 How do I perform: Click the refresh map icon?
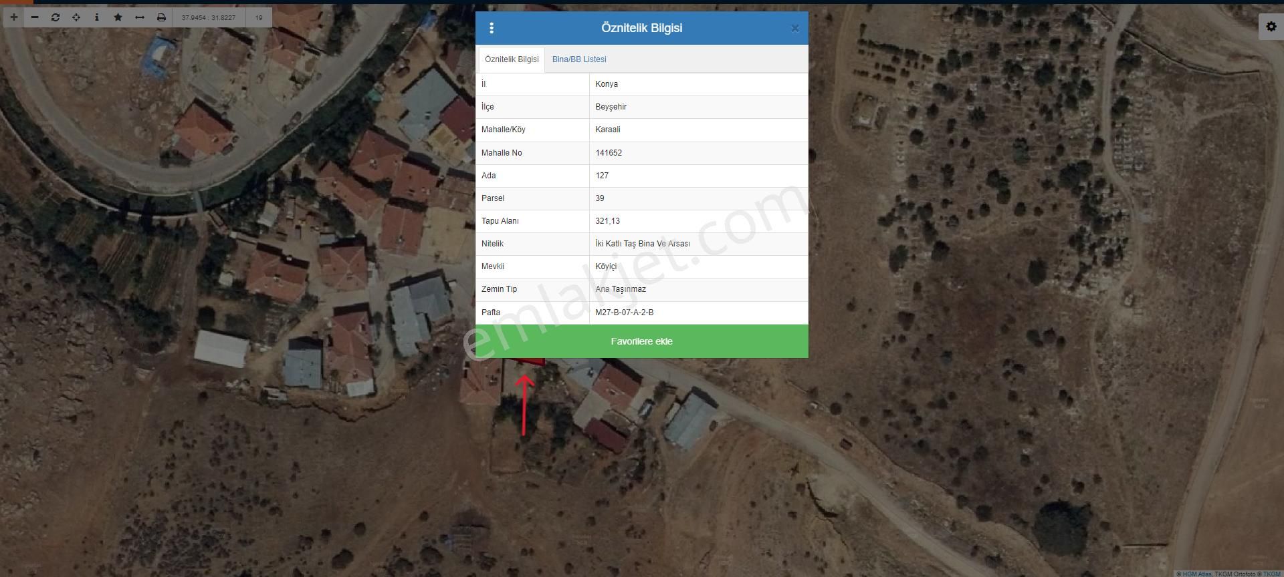coord(56,17)
